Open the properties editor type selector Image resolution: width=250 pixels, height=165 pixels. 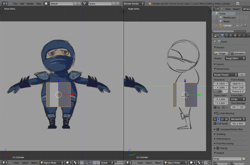(216, 36)
